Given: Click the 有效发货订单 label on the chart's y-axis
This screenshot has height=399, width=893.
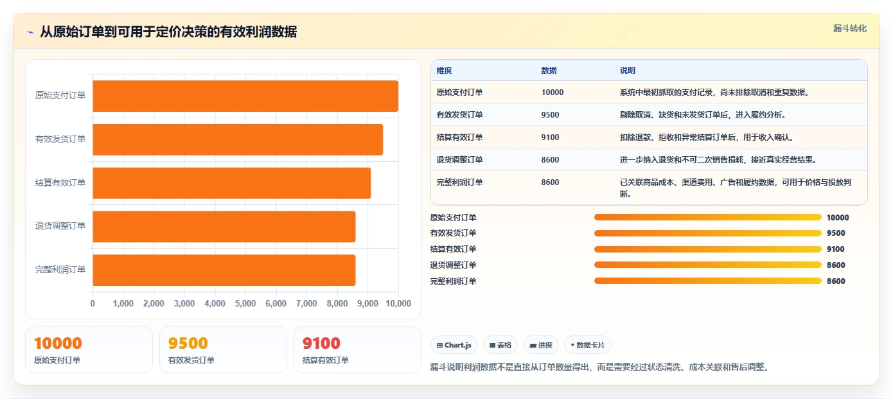Looking at the screenshot, I should pyautogui.click(x=60, y=139).
